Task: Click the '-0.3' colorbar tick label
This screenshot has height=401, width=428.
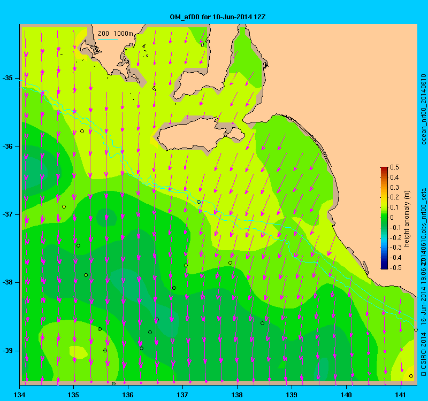Action: tap(396, 248)
